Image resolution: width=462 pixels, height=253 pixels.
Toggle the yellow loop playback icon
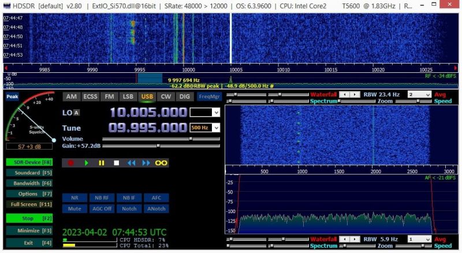tap(161, 163)
